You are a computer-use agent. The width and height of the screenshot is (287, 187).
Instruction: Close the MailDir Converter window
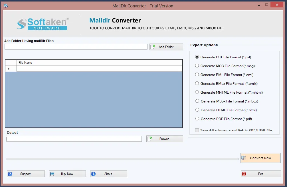277,5
